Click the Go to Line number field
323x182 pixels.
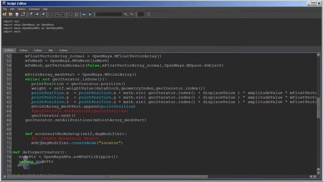pos(141,15)
